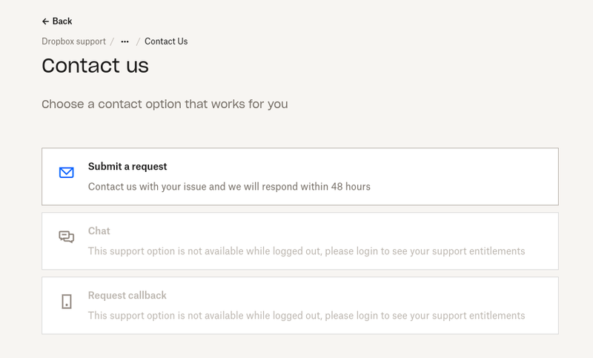This screenshot has width=593, height=358.
Task: Click the slash after Dropbox support
Action: coord(112,42)
